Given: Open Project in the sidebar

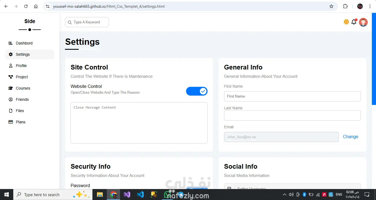Looking at the screenshot, I should 30,77.
